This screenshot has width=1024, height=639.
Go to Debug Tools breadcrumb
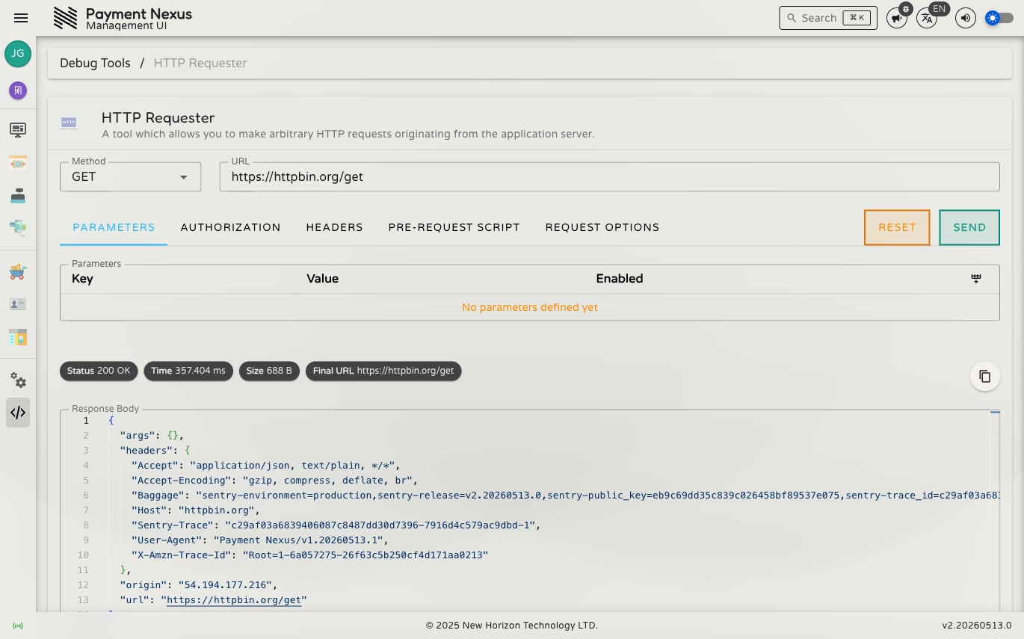(95, 63)
